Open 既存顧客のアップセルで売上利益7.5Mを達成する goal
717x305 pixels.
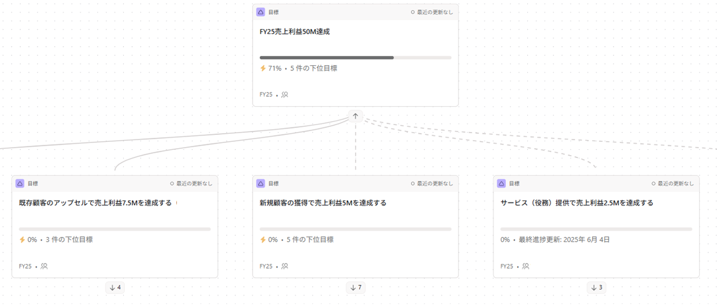tap(95, 203)
